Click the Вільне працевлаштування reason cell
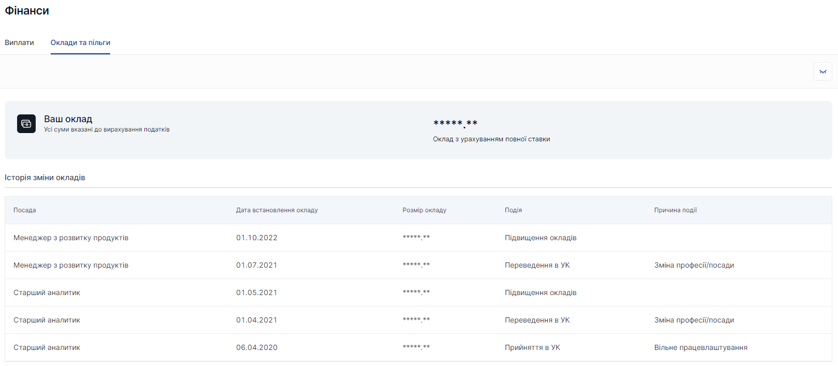Image resolution: width=838 pixels, height=366 pixels. pos(700,347)
